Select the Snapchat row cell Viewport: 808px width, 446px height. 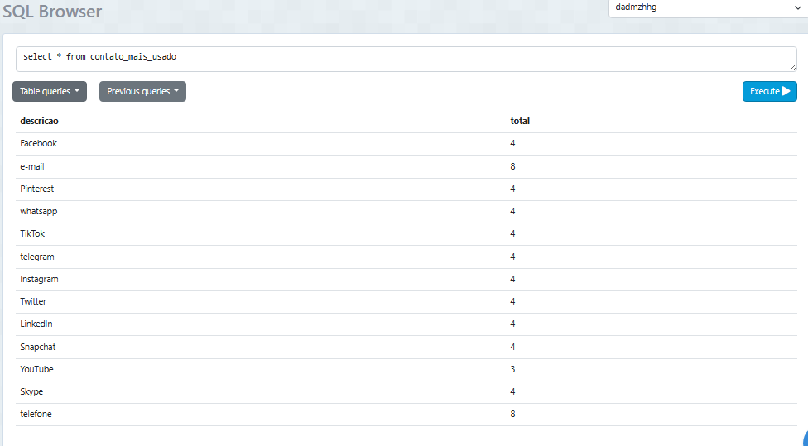37,347
